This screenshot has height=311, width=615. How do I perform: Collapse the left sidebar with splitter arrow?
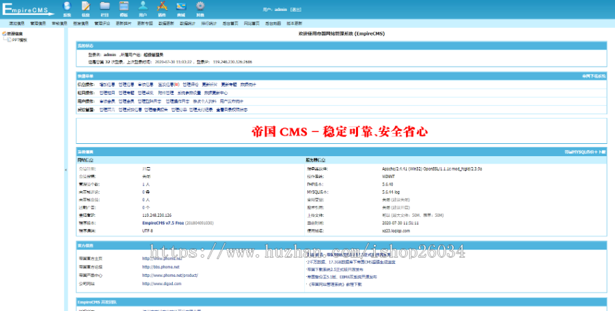[x=66, y=170]
